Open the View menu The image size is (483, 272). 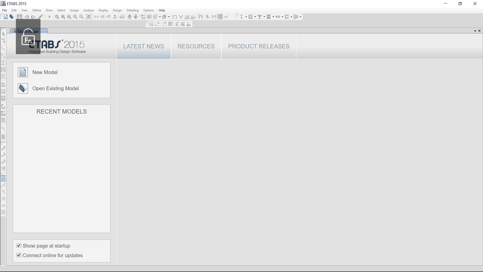tap(24, 10)
